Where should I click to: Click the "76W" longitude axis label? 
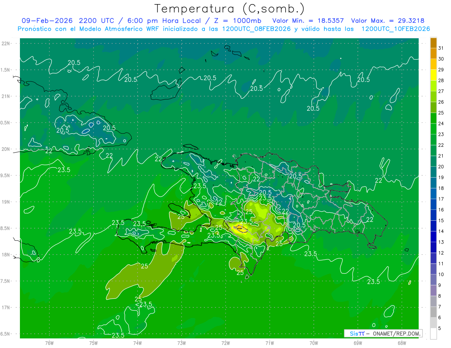tap(49, 343)
